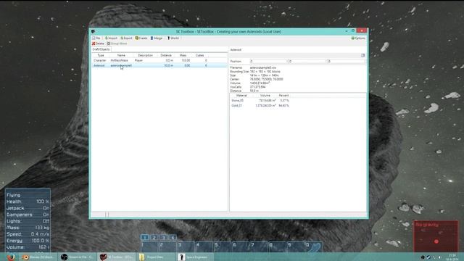The width and height of the screenshot is (464, 261).
Task: Click the small icon above Position fields
Action: click(362, 55)
